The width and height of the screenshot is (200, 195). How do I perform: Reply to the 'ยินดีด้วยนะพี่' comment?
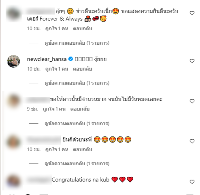coord(82,149)
